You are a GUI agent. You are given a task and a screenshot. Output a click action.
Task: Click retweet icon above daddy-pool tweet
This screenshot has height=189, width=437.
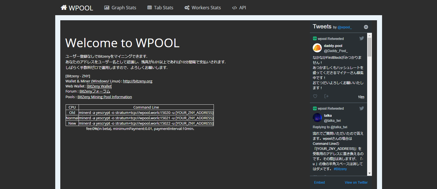(315, 39)
